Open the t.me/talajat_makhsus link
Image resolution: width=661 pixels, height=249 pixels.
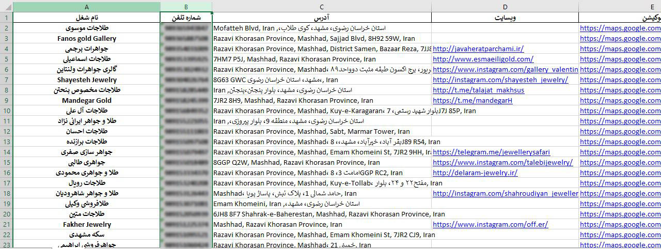[x=478, y=90]
